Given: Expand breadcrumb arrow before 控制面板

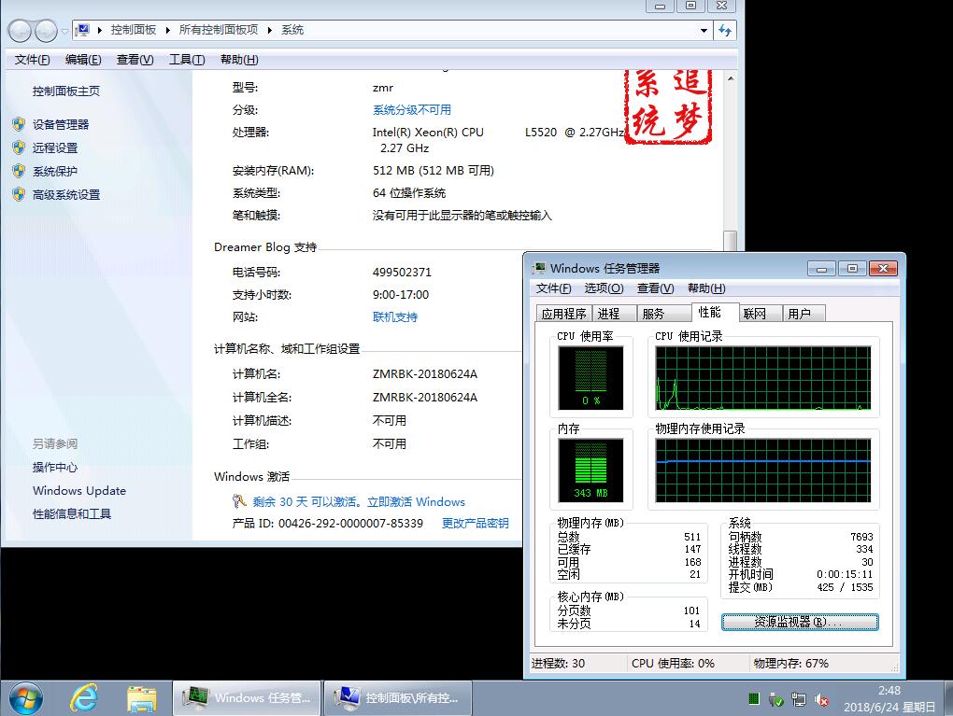Looking at the screenshot, I should 100,30.
